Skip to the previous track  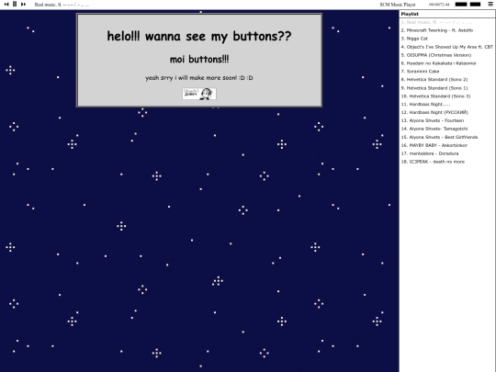tap(6, 4)
